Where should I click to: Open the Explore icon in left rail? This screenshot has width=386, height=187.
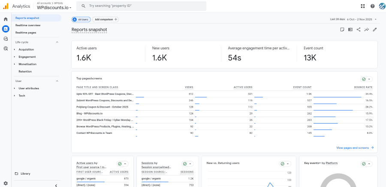[6, 39]
